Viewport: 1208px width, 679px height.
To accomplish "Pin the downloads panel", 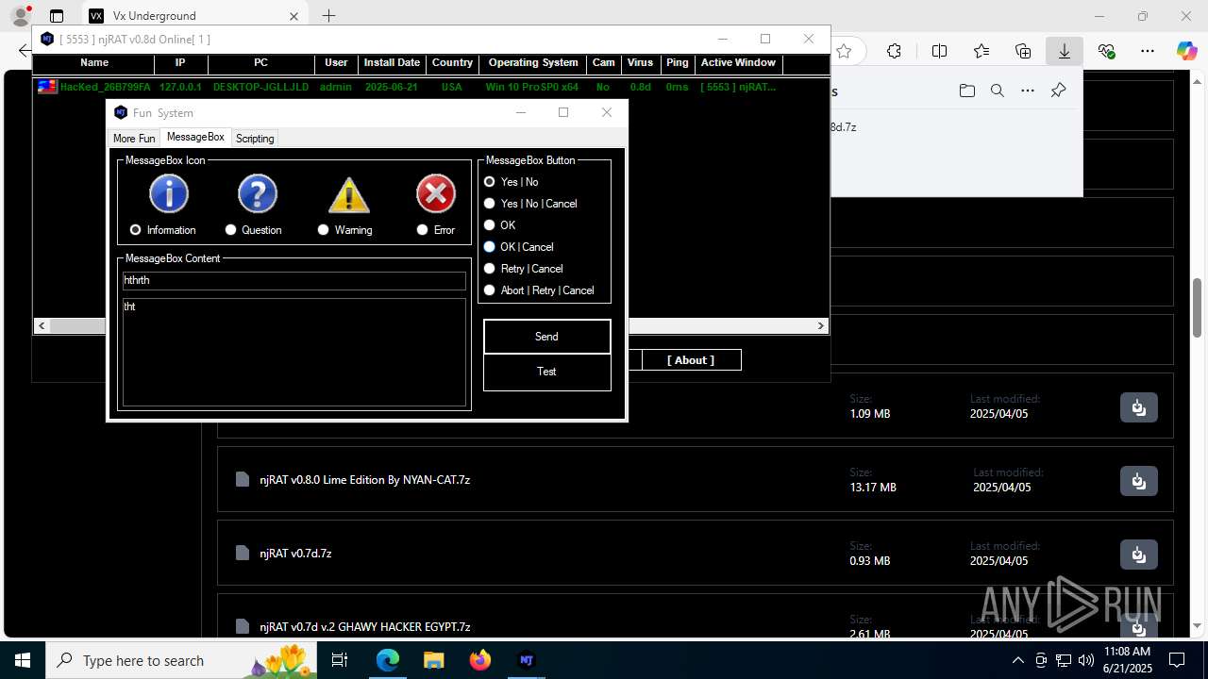I will [x=1058, y=91].
